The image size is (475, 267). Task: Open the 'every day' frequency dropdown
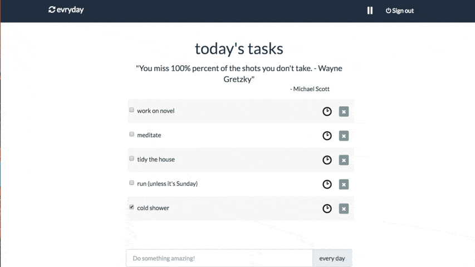tap(332, 258)
